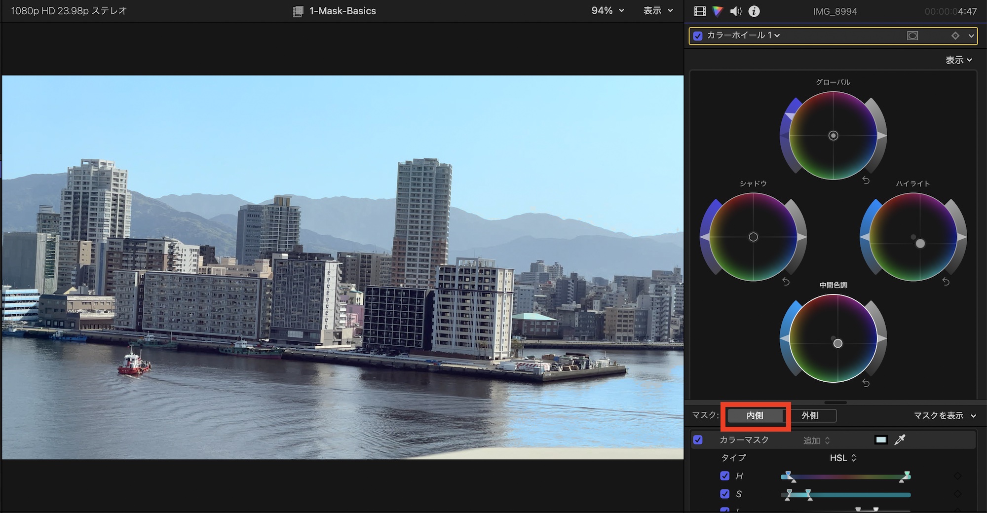
Task: Reset the ハイライト color wheel
Action: click(x=946, y=282)
